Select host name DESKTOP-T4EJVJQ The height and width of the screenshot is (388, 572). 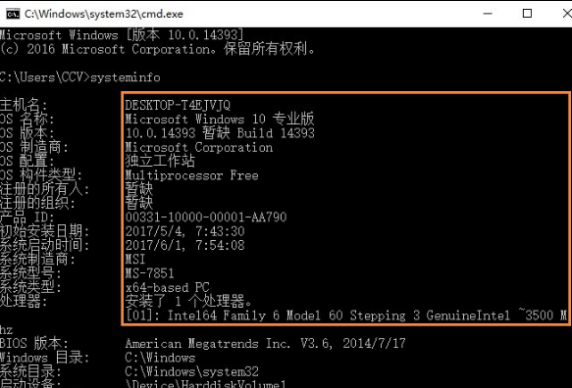178,105
